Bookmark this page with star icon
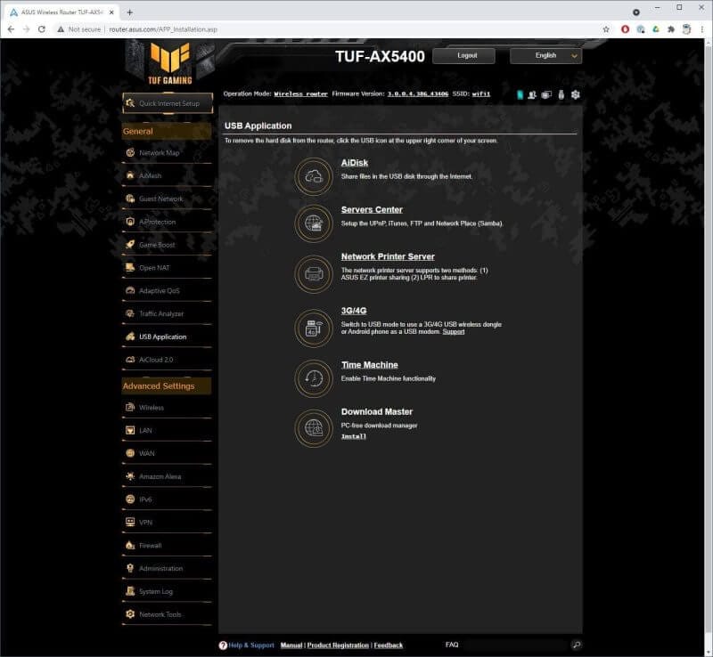Screen dimensions: 713x657 coord(606,29)
